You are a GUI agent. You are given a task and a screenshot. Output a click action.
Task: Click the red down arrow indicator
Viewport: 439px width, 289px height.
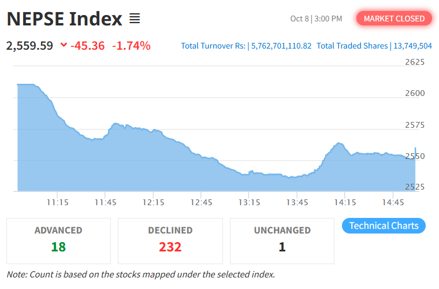(x=63, y=45)
